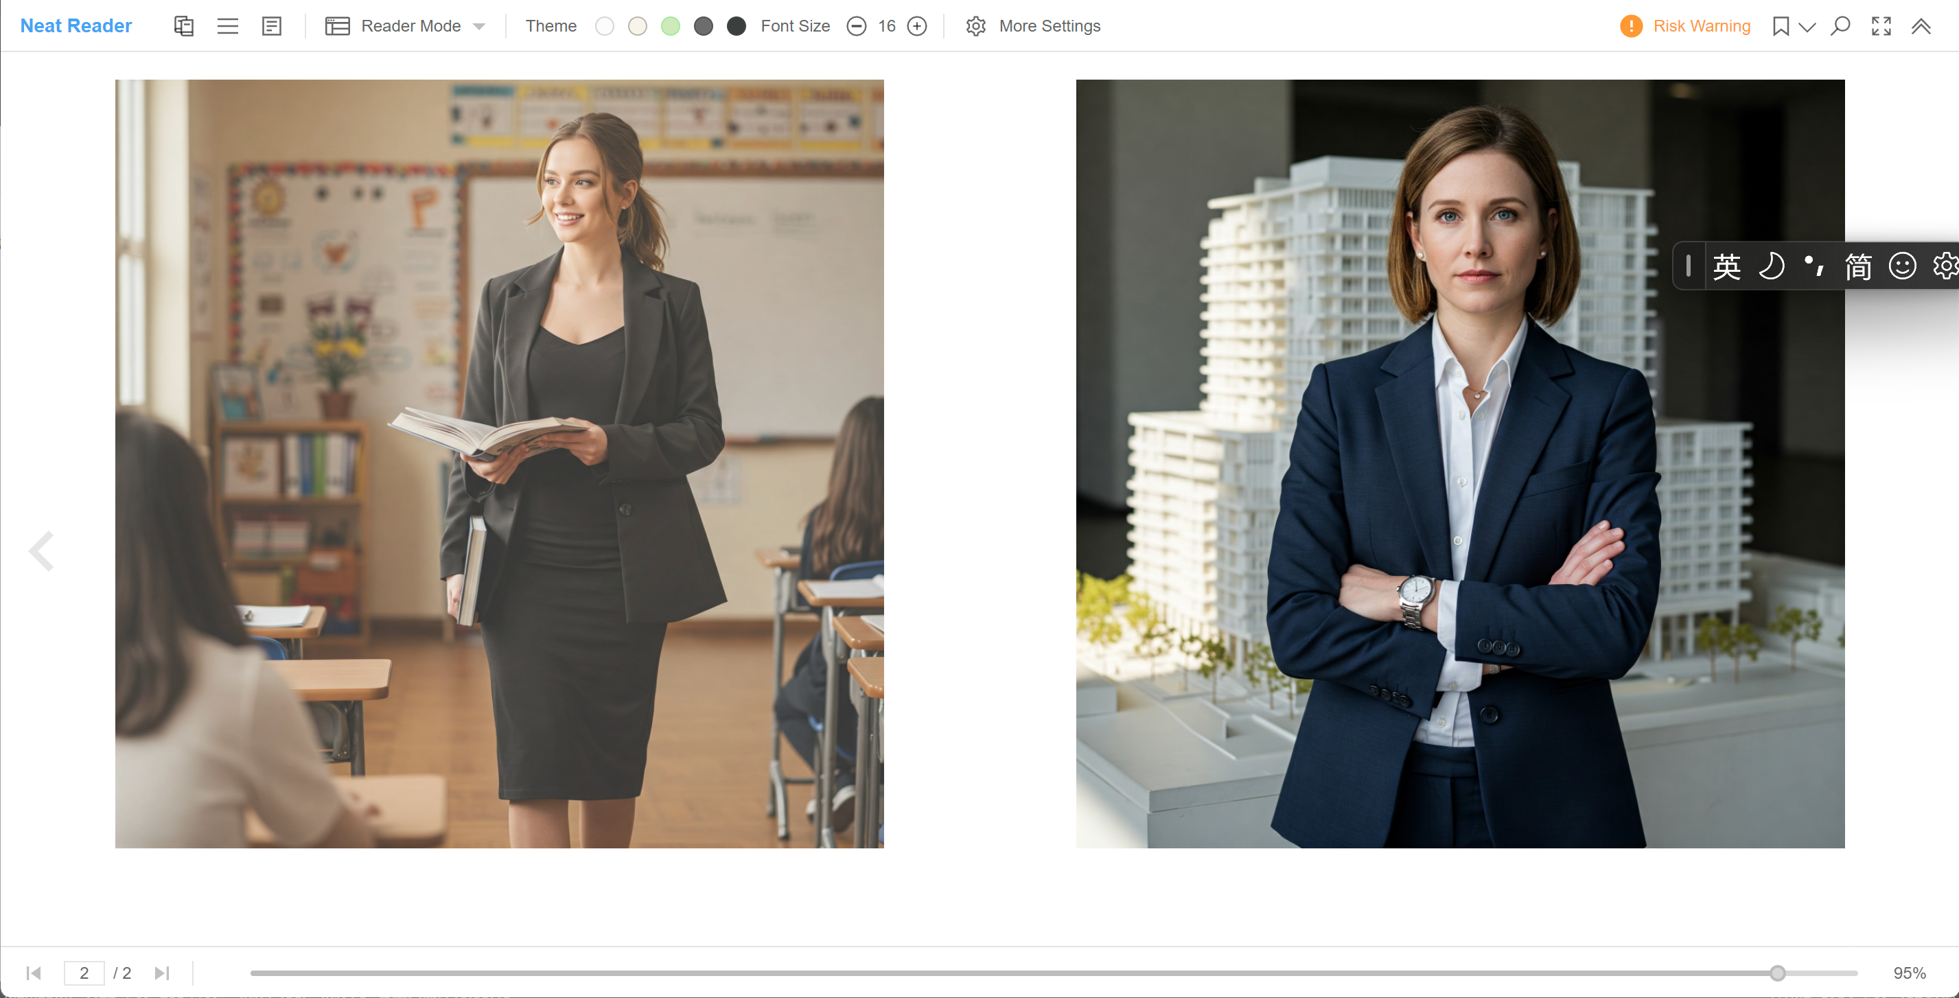1959x998 pixels.
Task: Jump to the first page
Action: (x=34, y=973)
